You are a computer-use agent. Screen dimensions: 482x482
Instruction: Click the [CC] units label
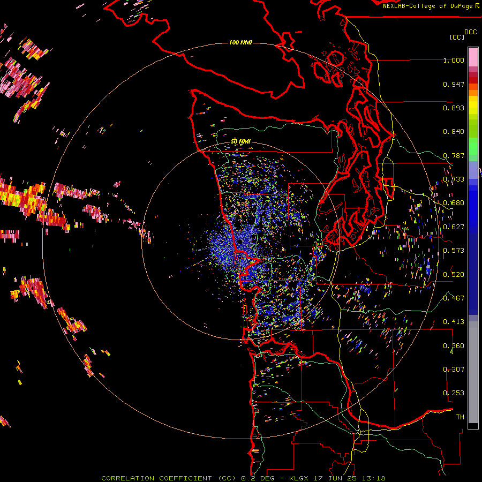pos(457,37)
